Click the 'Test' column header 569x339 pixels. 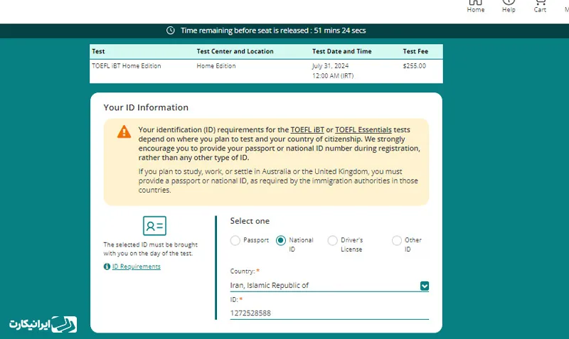[98, 51]
